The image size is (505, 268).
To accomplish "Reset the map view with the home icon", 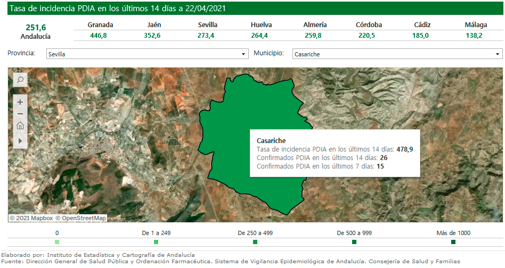I will tap(20, 126).
